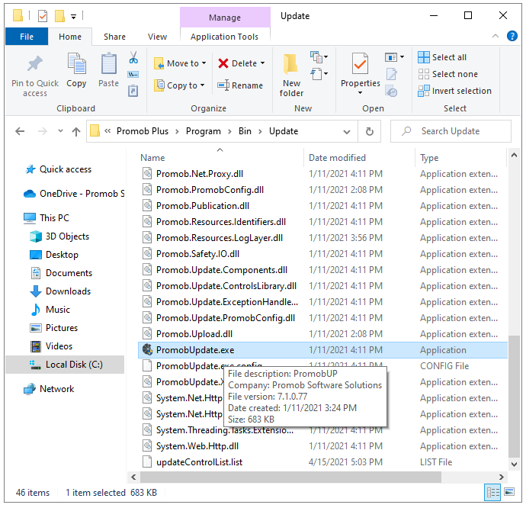The image size is (526, 508).
Task: Refresh the Update folder view
Action: click(x=369, y=131)
